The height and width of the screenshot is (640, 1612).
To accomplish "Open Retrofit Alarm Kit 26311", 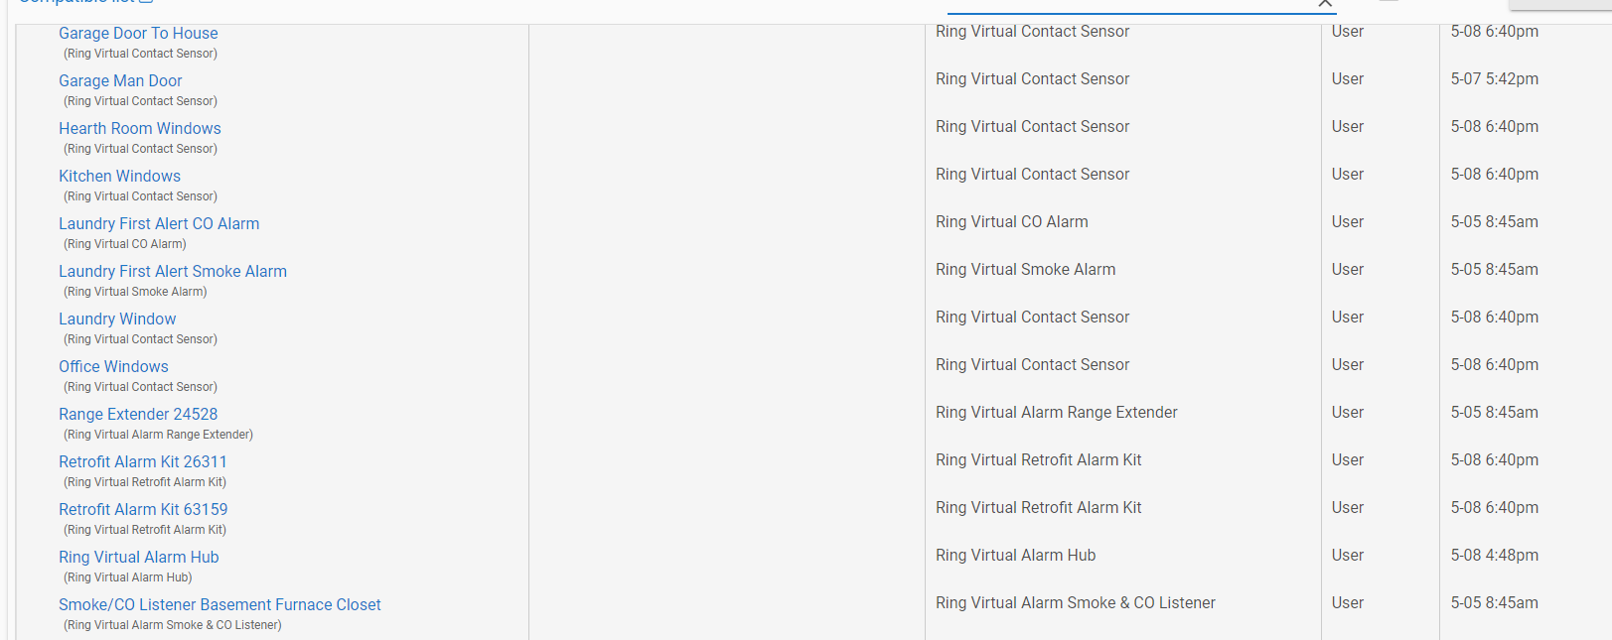I will 143,461.
